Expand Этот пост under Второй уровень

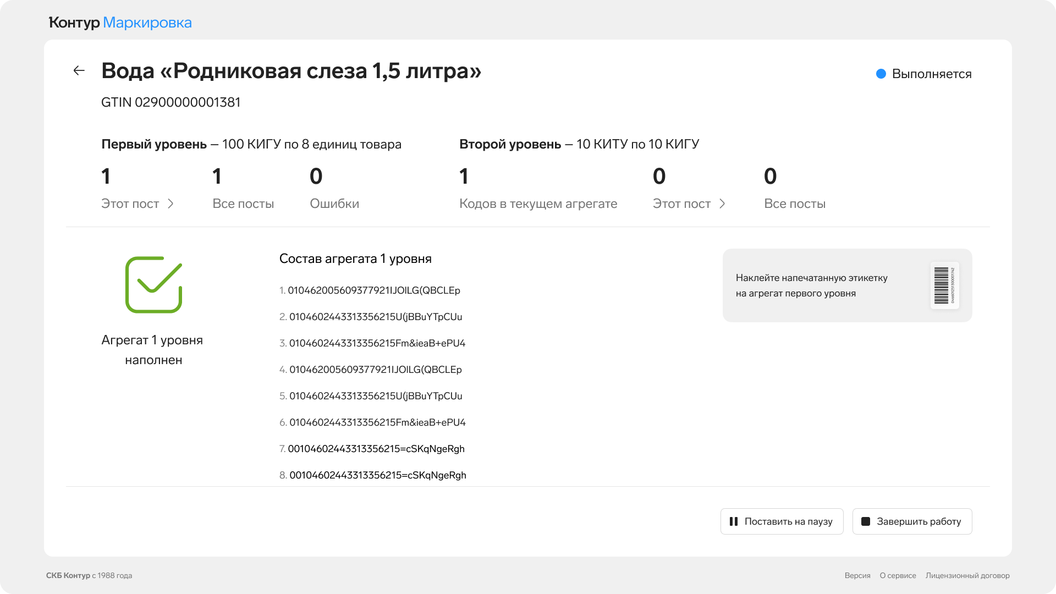tap(689, 204)
